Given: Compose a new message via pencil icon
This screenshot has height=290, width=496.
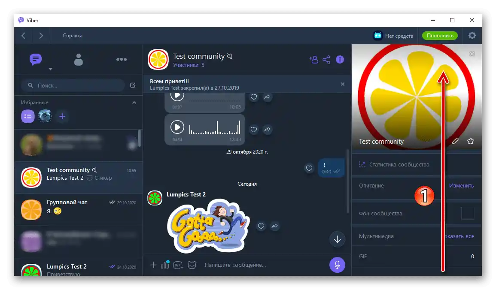Looking at the screenshot, I should tap(133, 85).
